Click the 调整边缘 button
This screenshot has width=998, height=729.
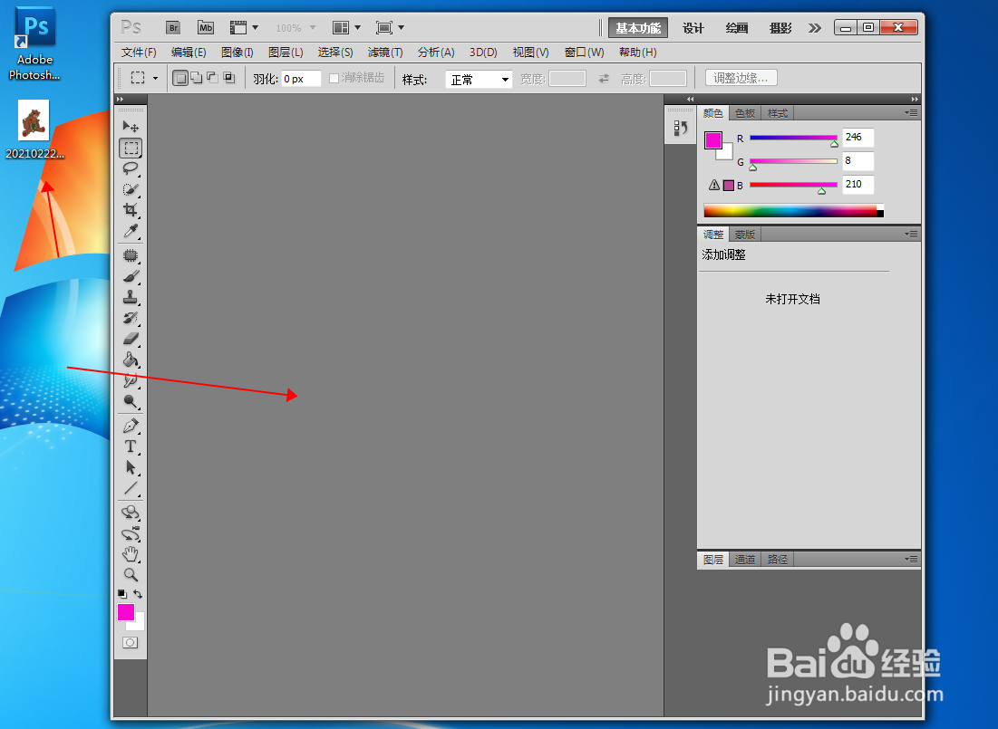[741, 78]
